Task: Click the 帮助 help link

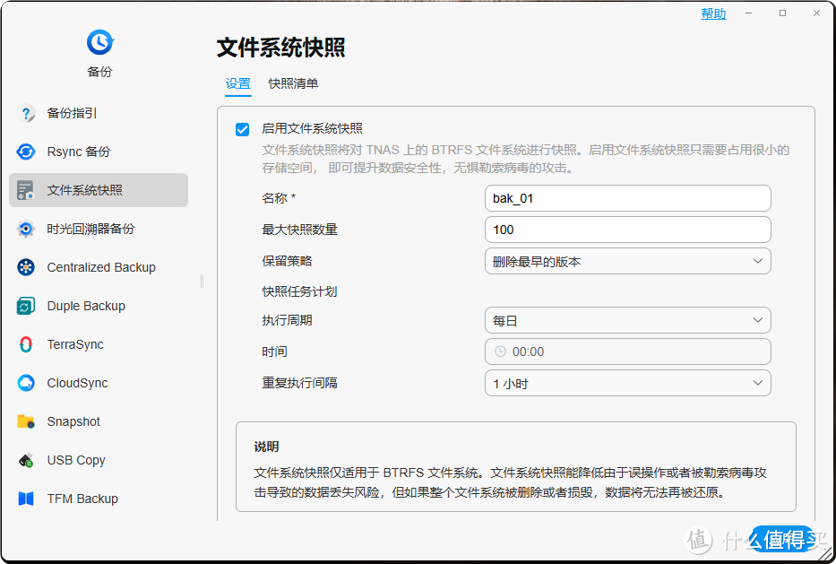Action: point(712,13)
